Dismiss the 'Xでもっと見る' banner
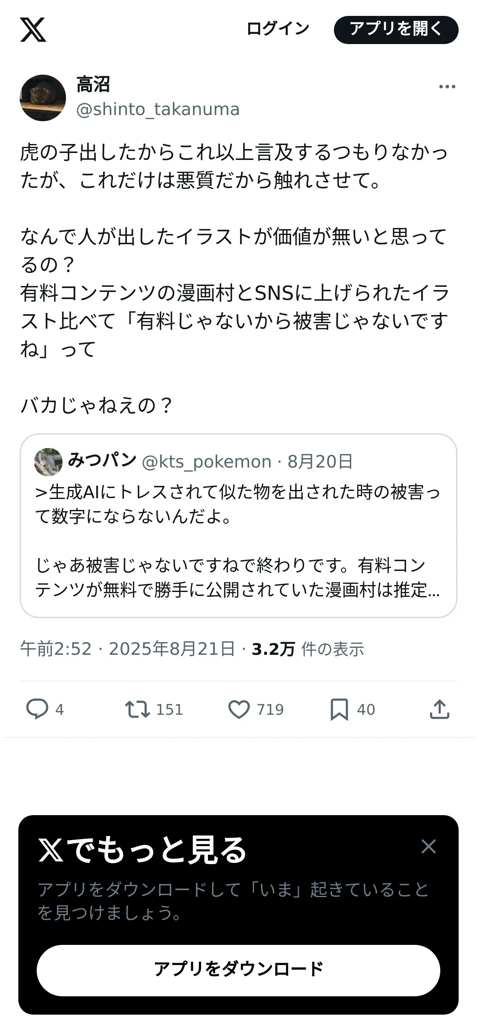This screenshot has height=1033, width=477. (428, 847)
